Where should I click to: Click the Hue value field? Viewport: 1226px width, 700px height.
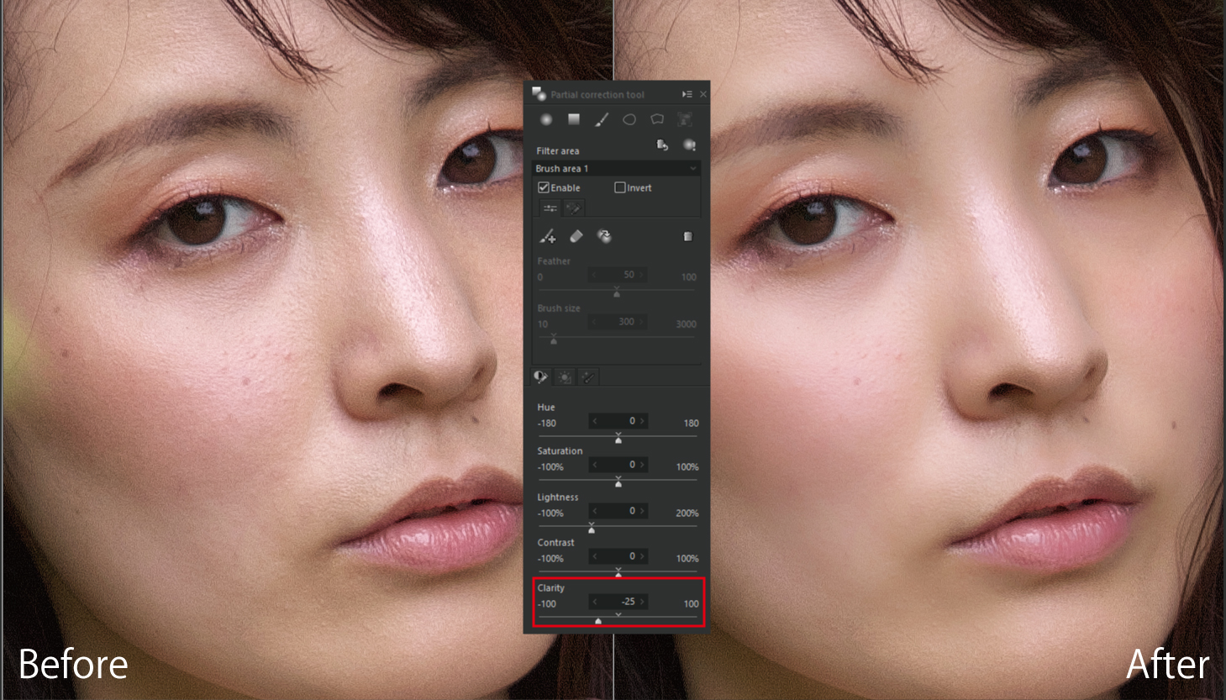618,421
